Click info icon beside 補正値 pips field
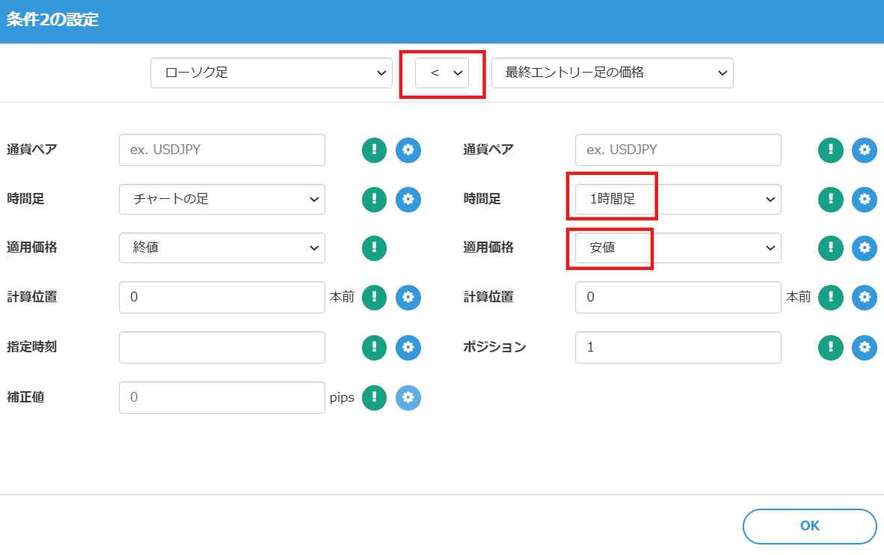Image resolution: width=884 pixels, height=555 pixels. point(374,397)
